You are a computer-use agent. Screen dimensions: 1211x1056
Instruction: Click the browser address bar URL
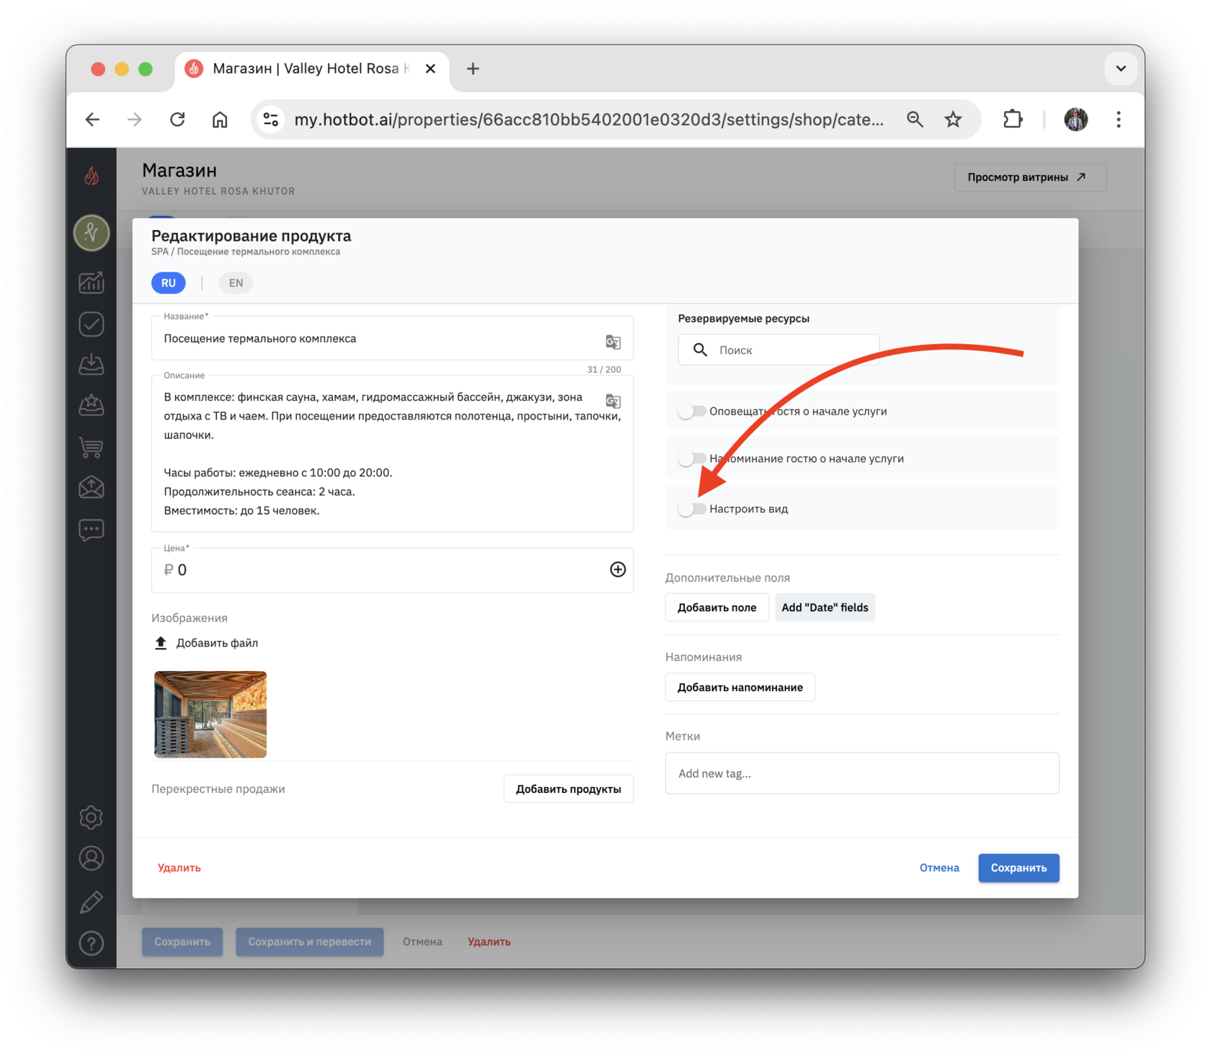pyautogui.click(x=588, y=120)
